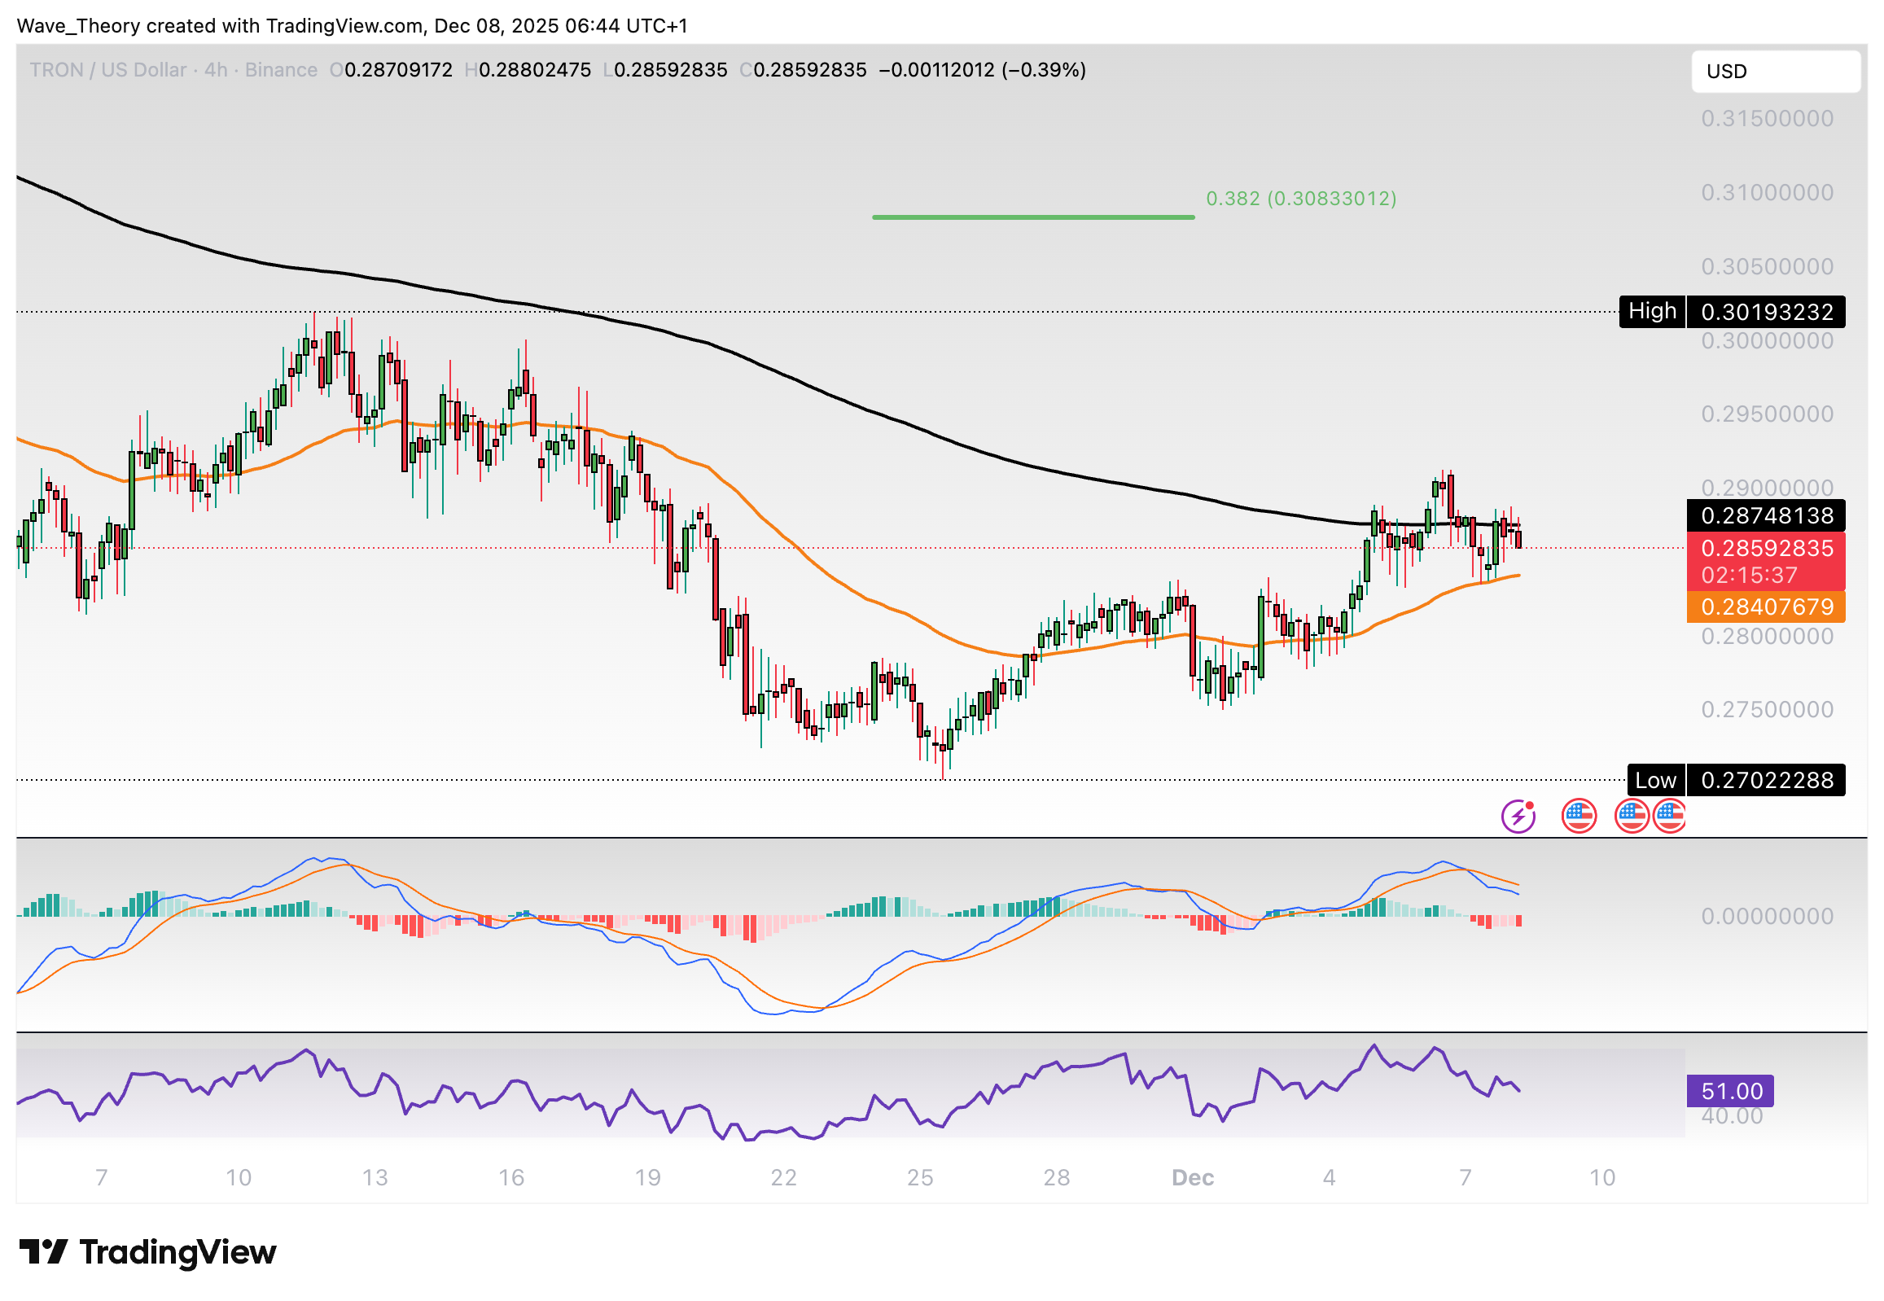Click the black 0.28748138 price label

(1766, 515)
